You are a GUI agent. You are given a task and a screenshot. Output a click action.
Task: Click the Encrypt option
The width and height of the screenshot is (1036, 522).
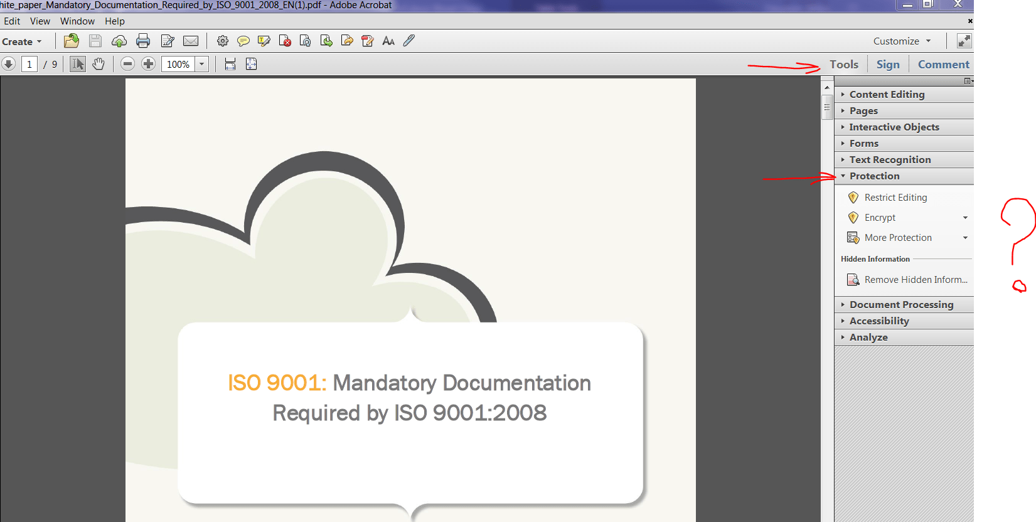[880, 218]
